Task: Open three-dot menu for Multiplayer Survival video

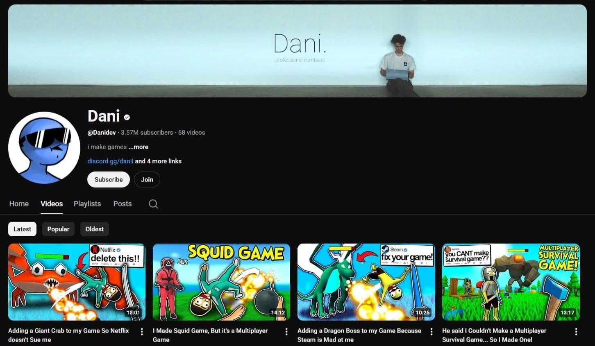Action: point(576,332)
